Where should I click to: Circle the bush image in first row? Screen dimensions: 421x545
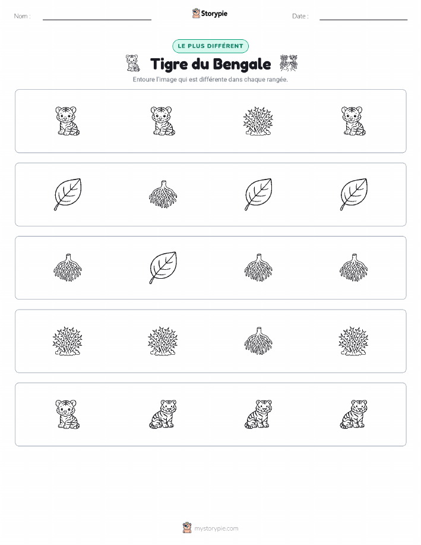point(258,121)
